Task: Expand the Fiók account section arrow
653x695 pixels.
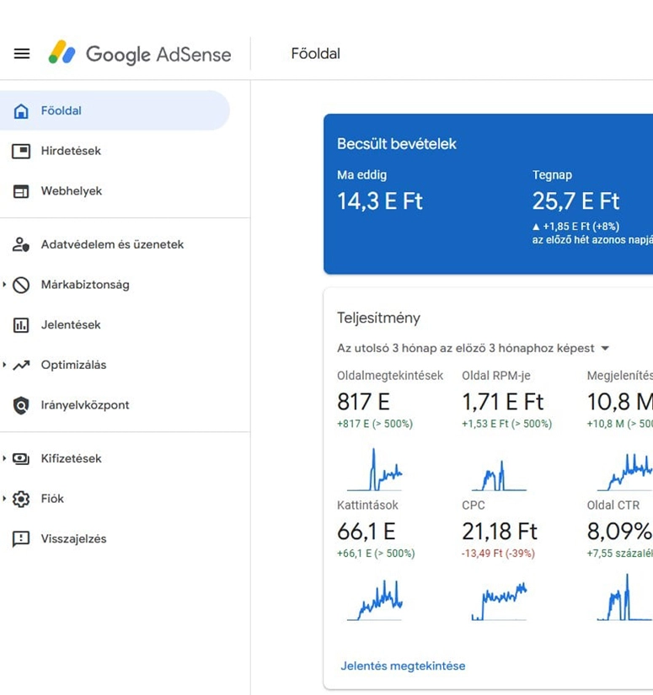Action: click(x=4, y=499)
